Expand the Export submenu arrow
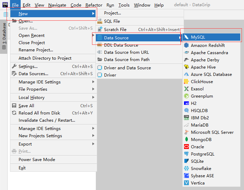This screenshot has height=190, width=244. (93, 144)
